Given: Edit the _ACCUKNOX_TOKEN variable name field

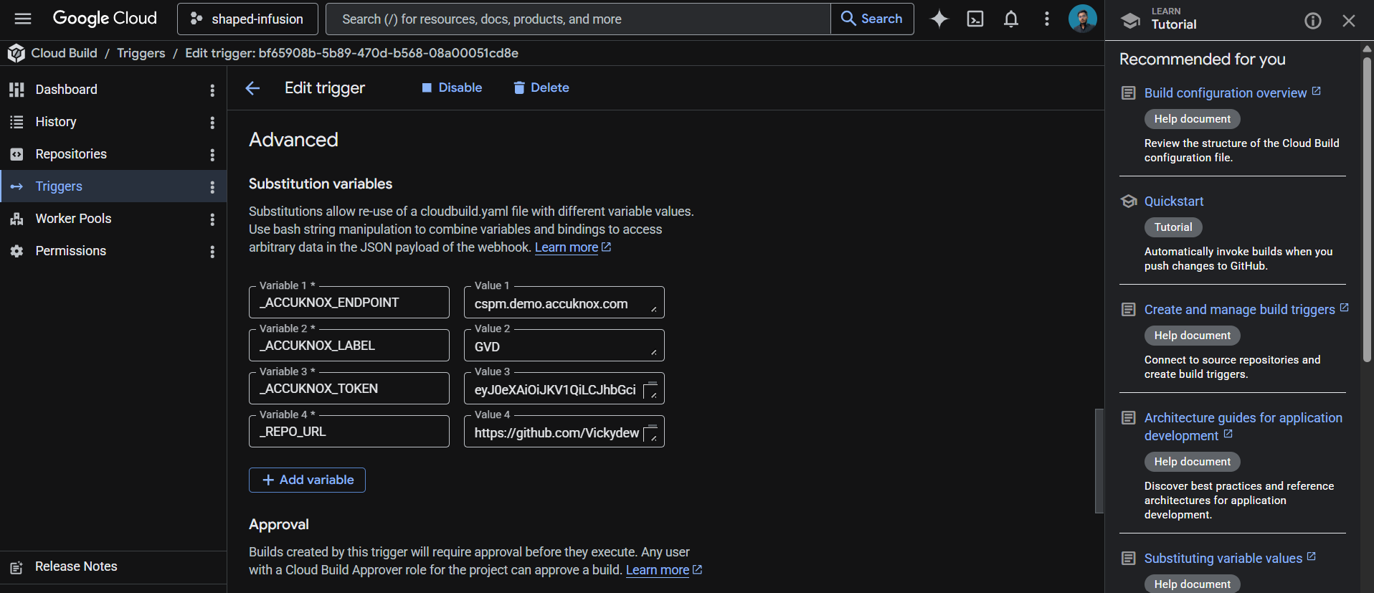Looking at the screenshot, I should (349, 389).
